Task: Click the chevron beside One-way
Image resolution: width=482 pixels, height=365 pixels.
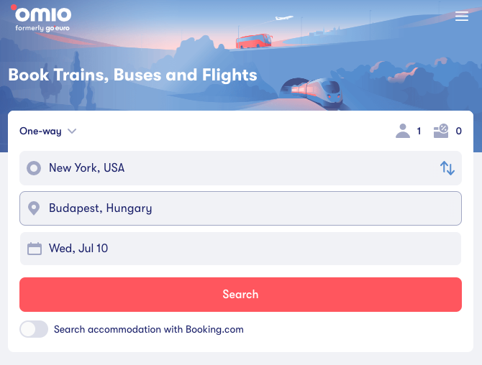Action: 72,131
